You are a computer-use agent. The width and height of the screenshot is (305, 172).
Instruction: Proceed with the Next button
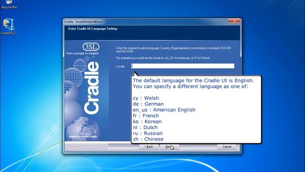[169, 147]
